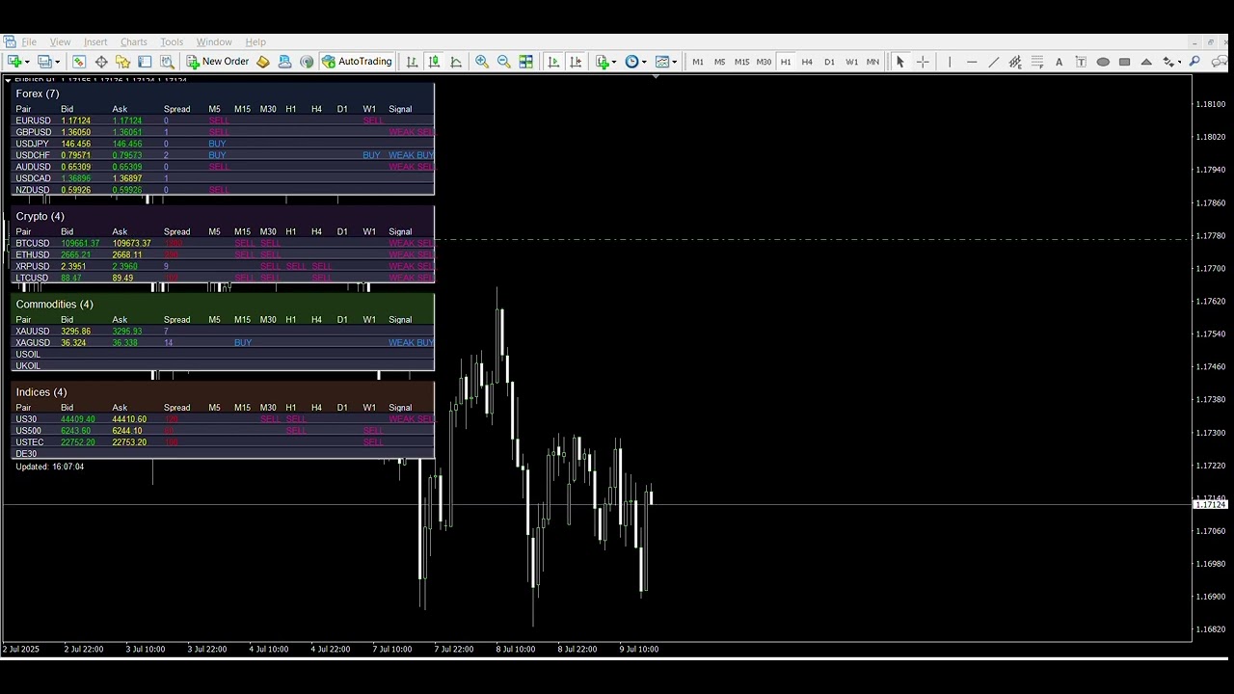Click the BTCUSD pair in Crypto table
The image size is (1234, 694).
[x=32, y=243]
